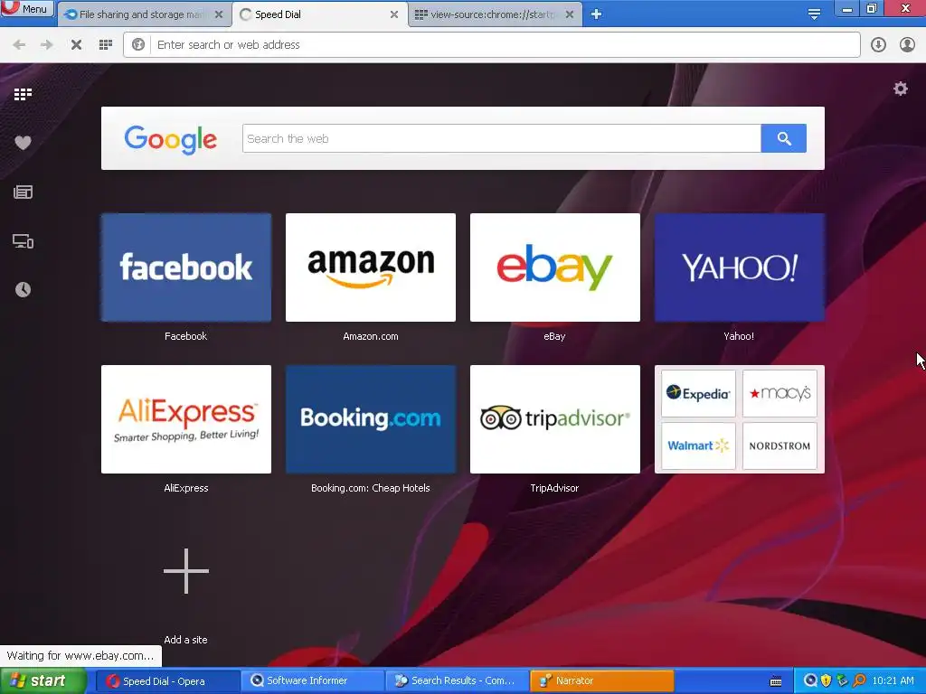
Task: Close the view-source tab
Action: [x=570, y=14]
